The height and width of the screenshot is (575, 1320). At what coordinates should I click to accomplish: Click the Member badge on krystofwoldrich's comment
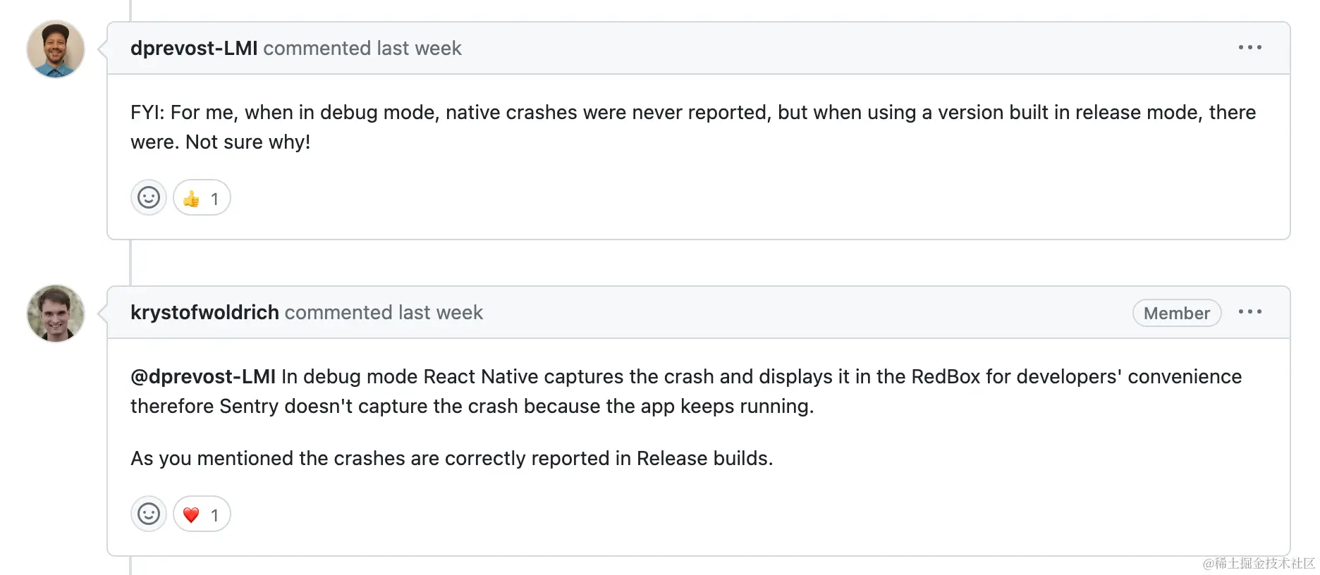1176,313
